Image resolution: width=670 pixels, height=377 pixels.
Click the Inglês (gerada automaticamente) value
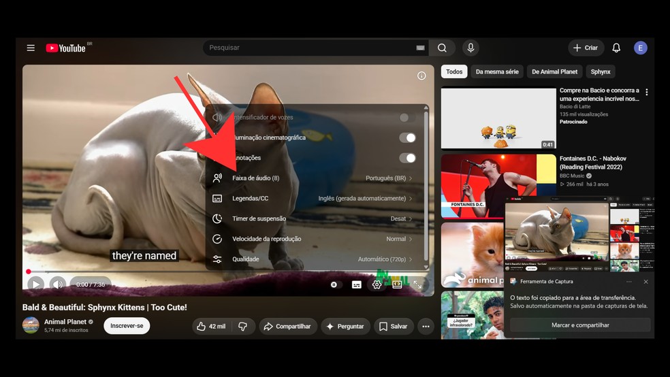(x=362, y=199)
